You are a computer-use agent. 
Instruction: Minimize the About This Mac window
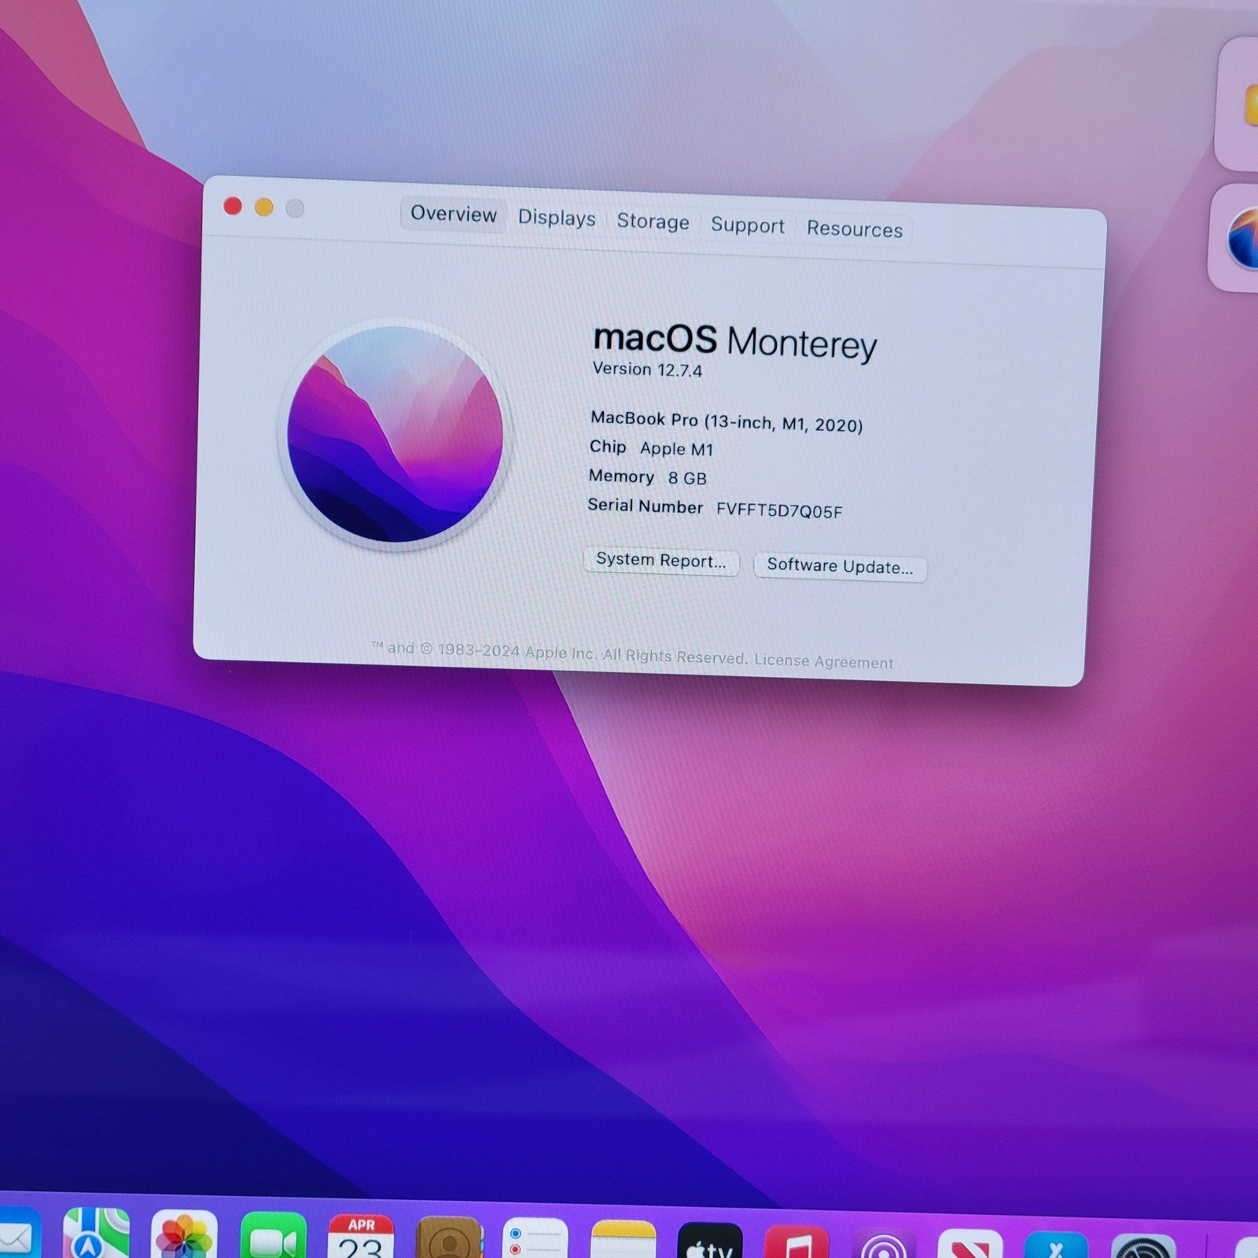(264, 207)
